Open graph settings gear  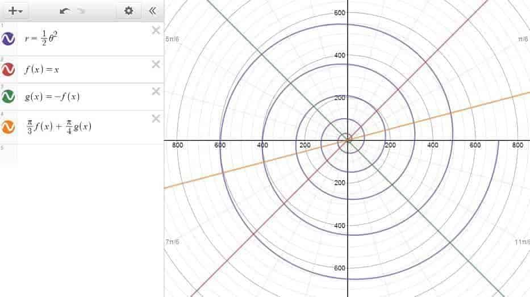128,11
